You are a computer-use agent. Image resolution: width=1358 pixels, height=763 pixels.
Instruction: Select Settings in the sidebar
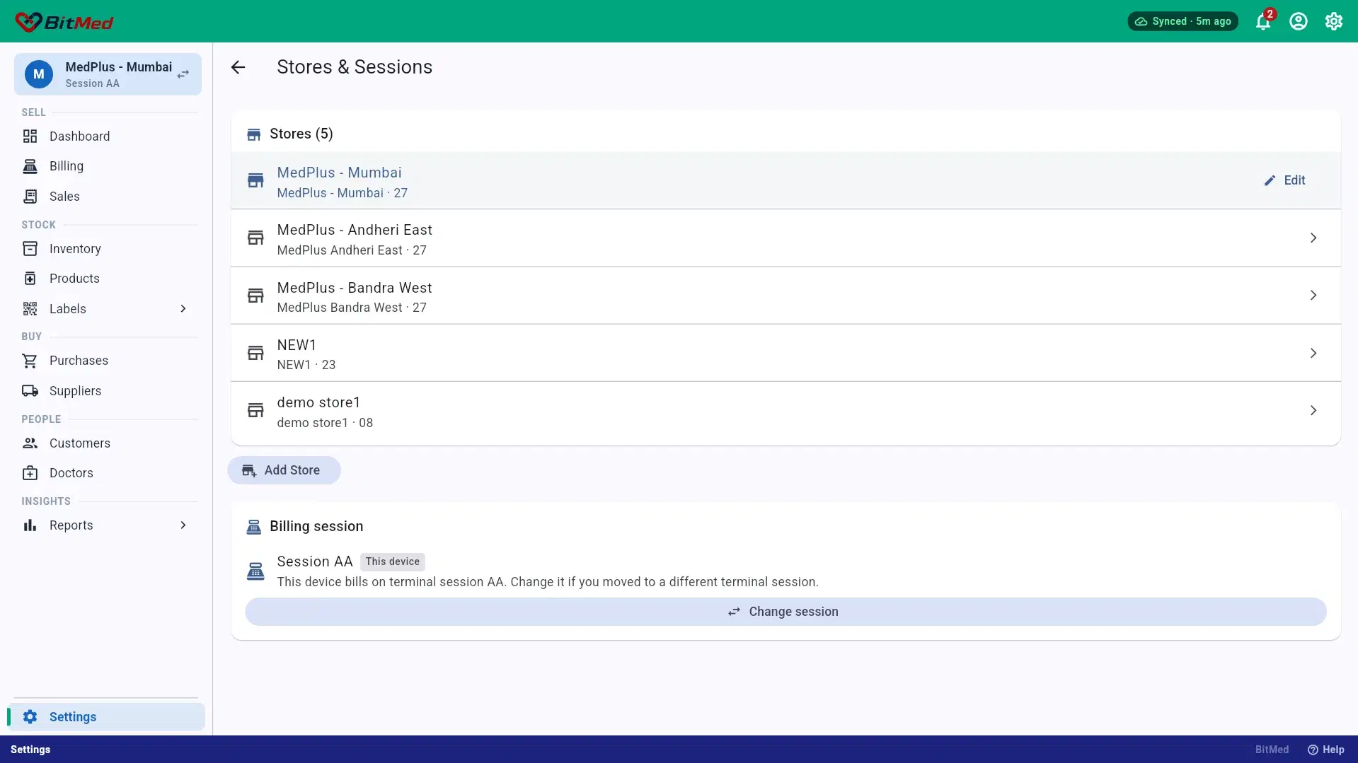coord(106,717)
